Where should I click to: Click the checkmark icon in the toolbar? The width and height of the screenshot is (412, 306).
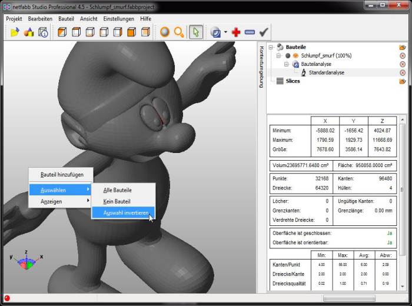tap(264, 32)
